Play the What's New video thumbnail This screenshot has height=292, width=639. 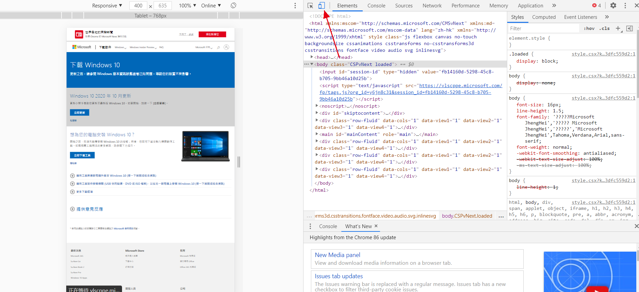point(597,289)
